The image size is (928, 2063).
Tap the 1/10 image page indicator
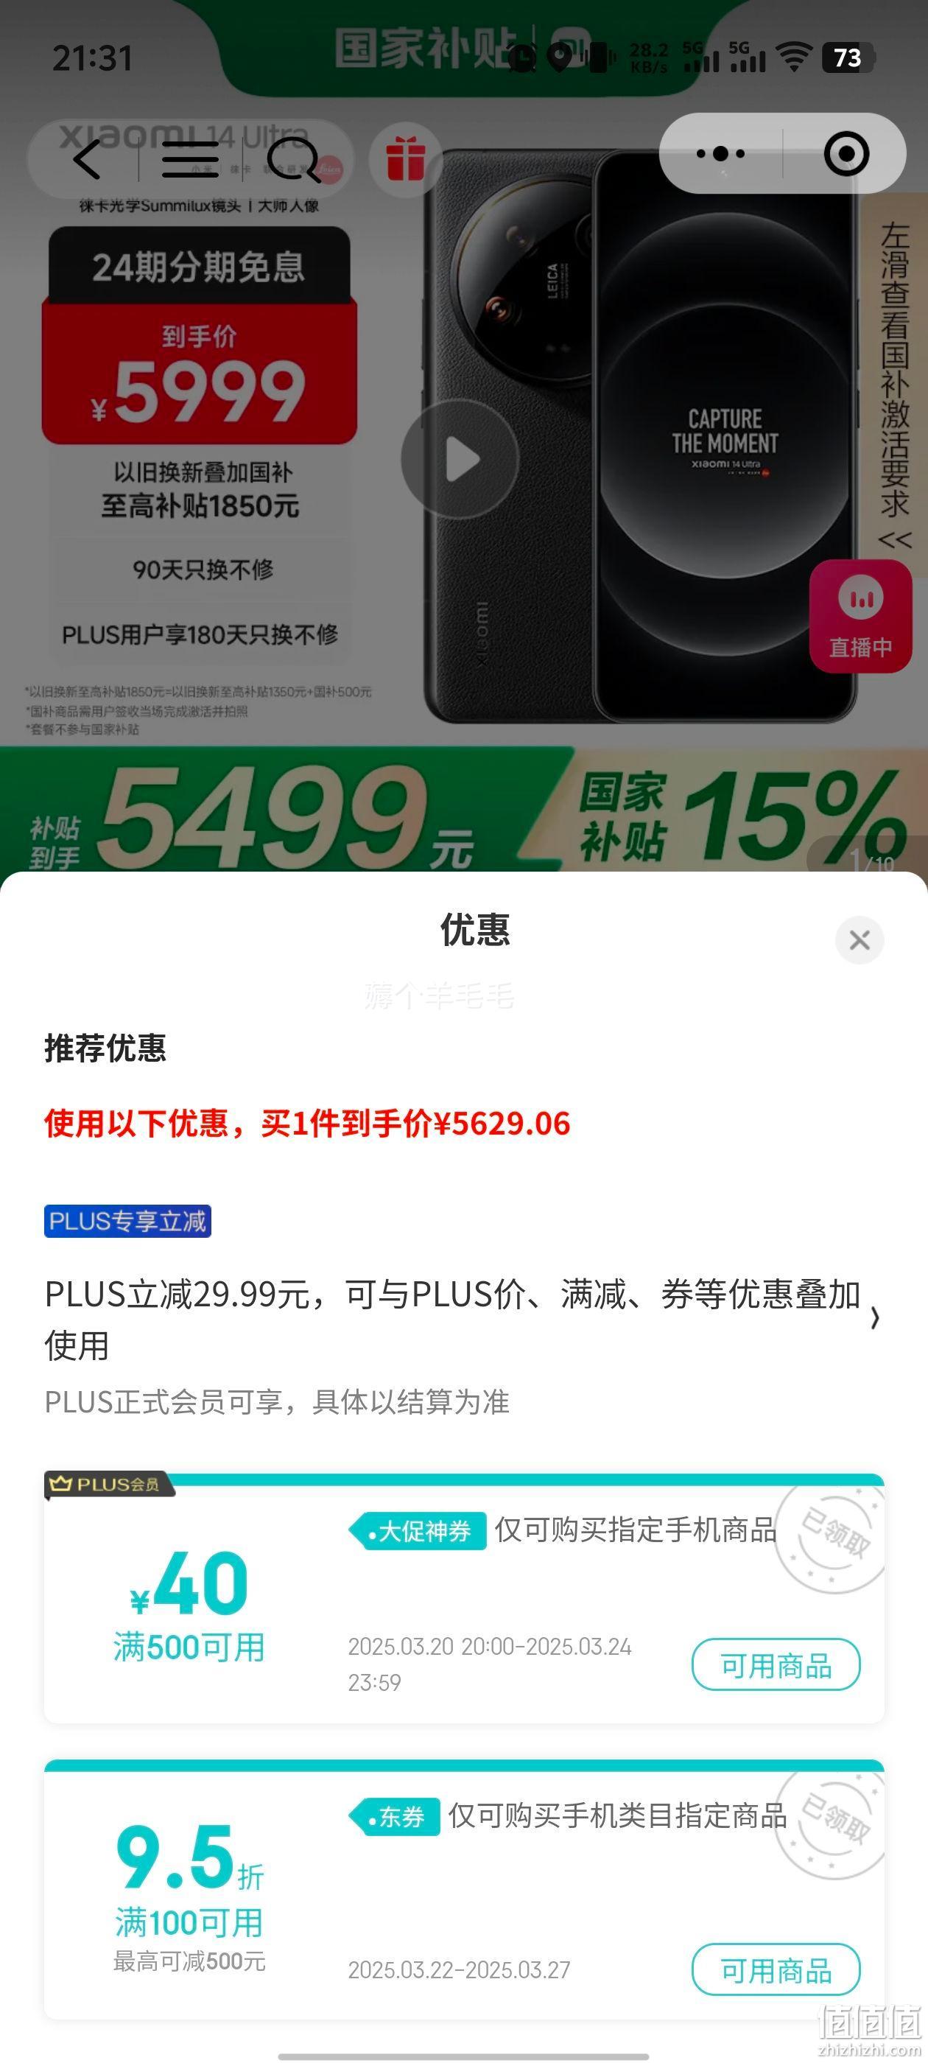(871, 862)
